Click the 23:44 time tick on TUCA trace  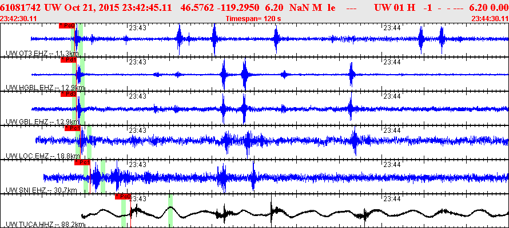tap(392, 198)
